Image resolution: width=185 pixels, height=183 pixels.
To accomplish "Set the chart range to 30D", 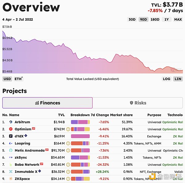I will [132, 19].
